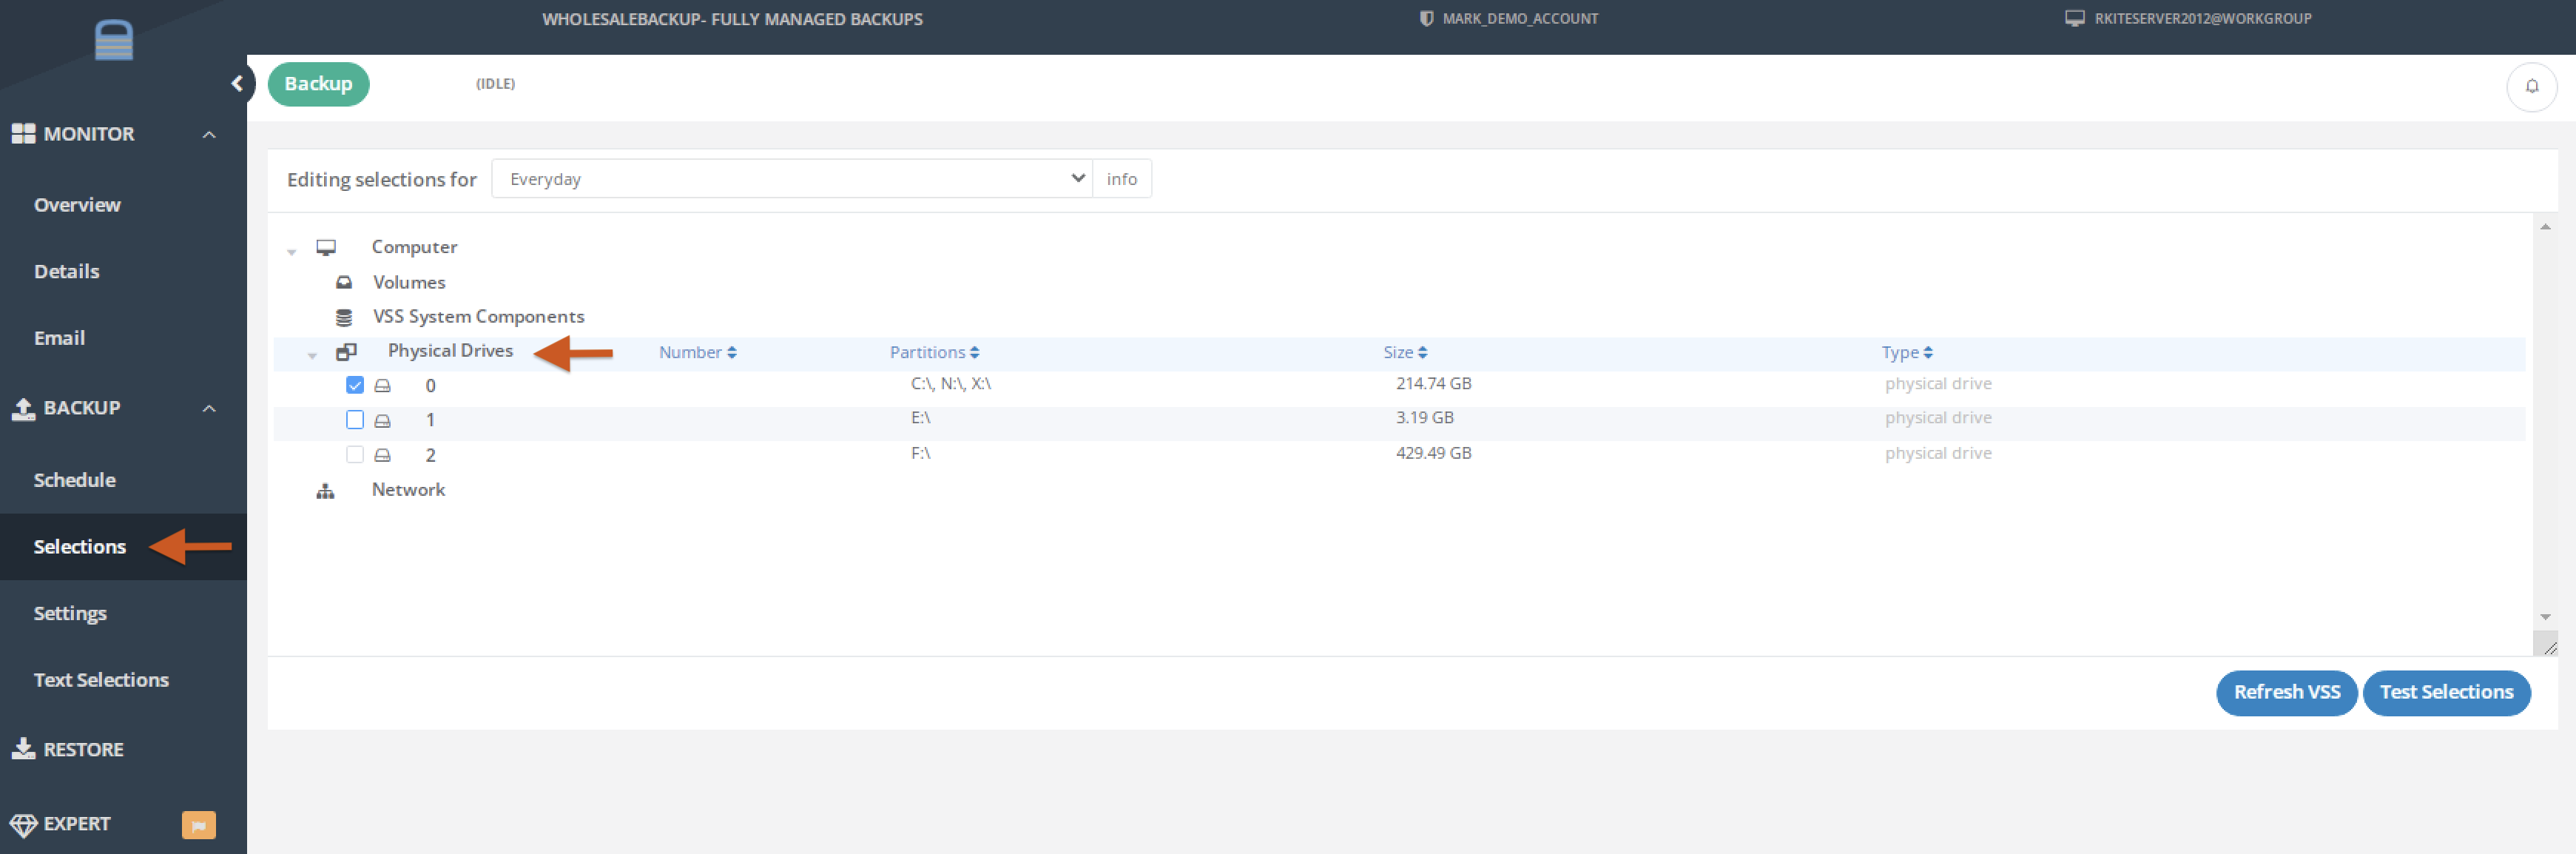Click the Network icon in tree
The width and height of the screenshot is (2576, 854).
pyautogui.click(x=325, y=491)
